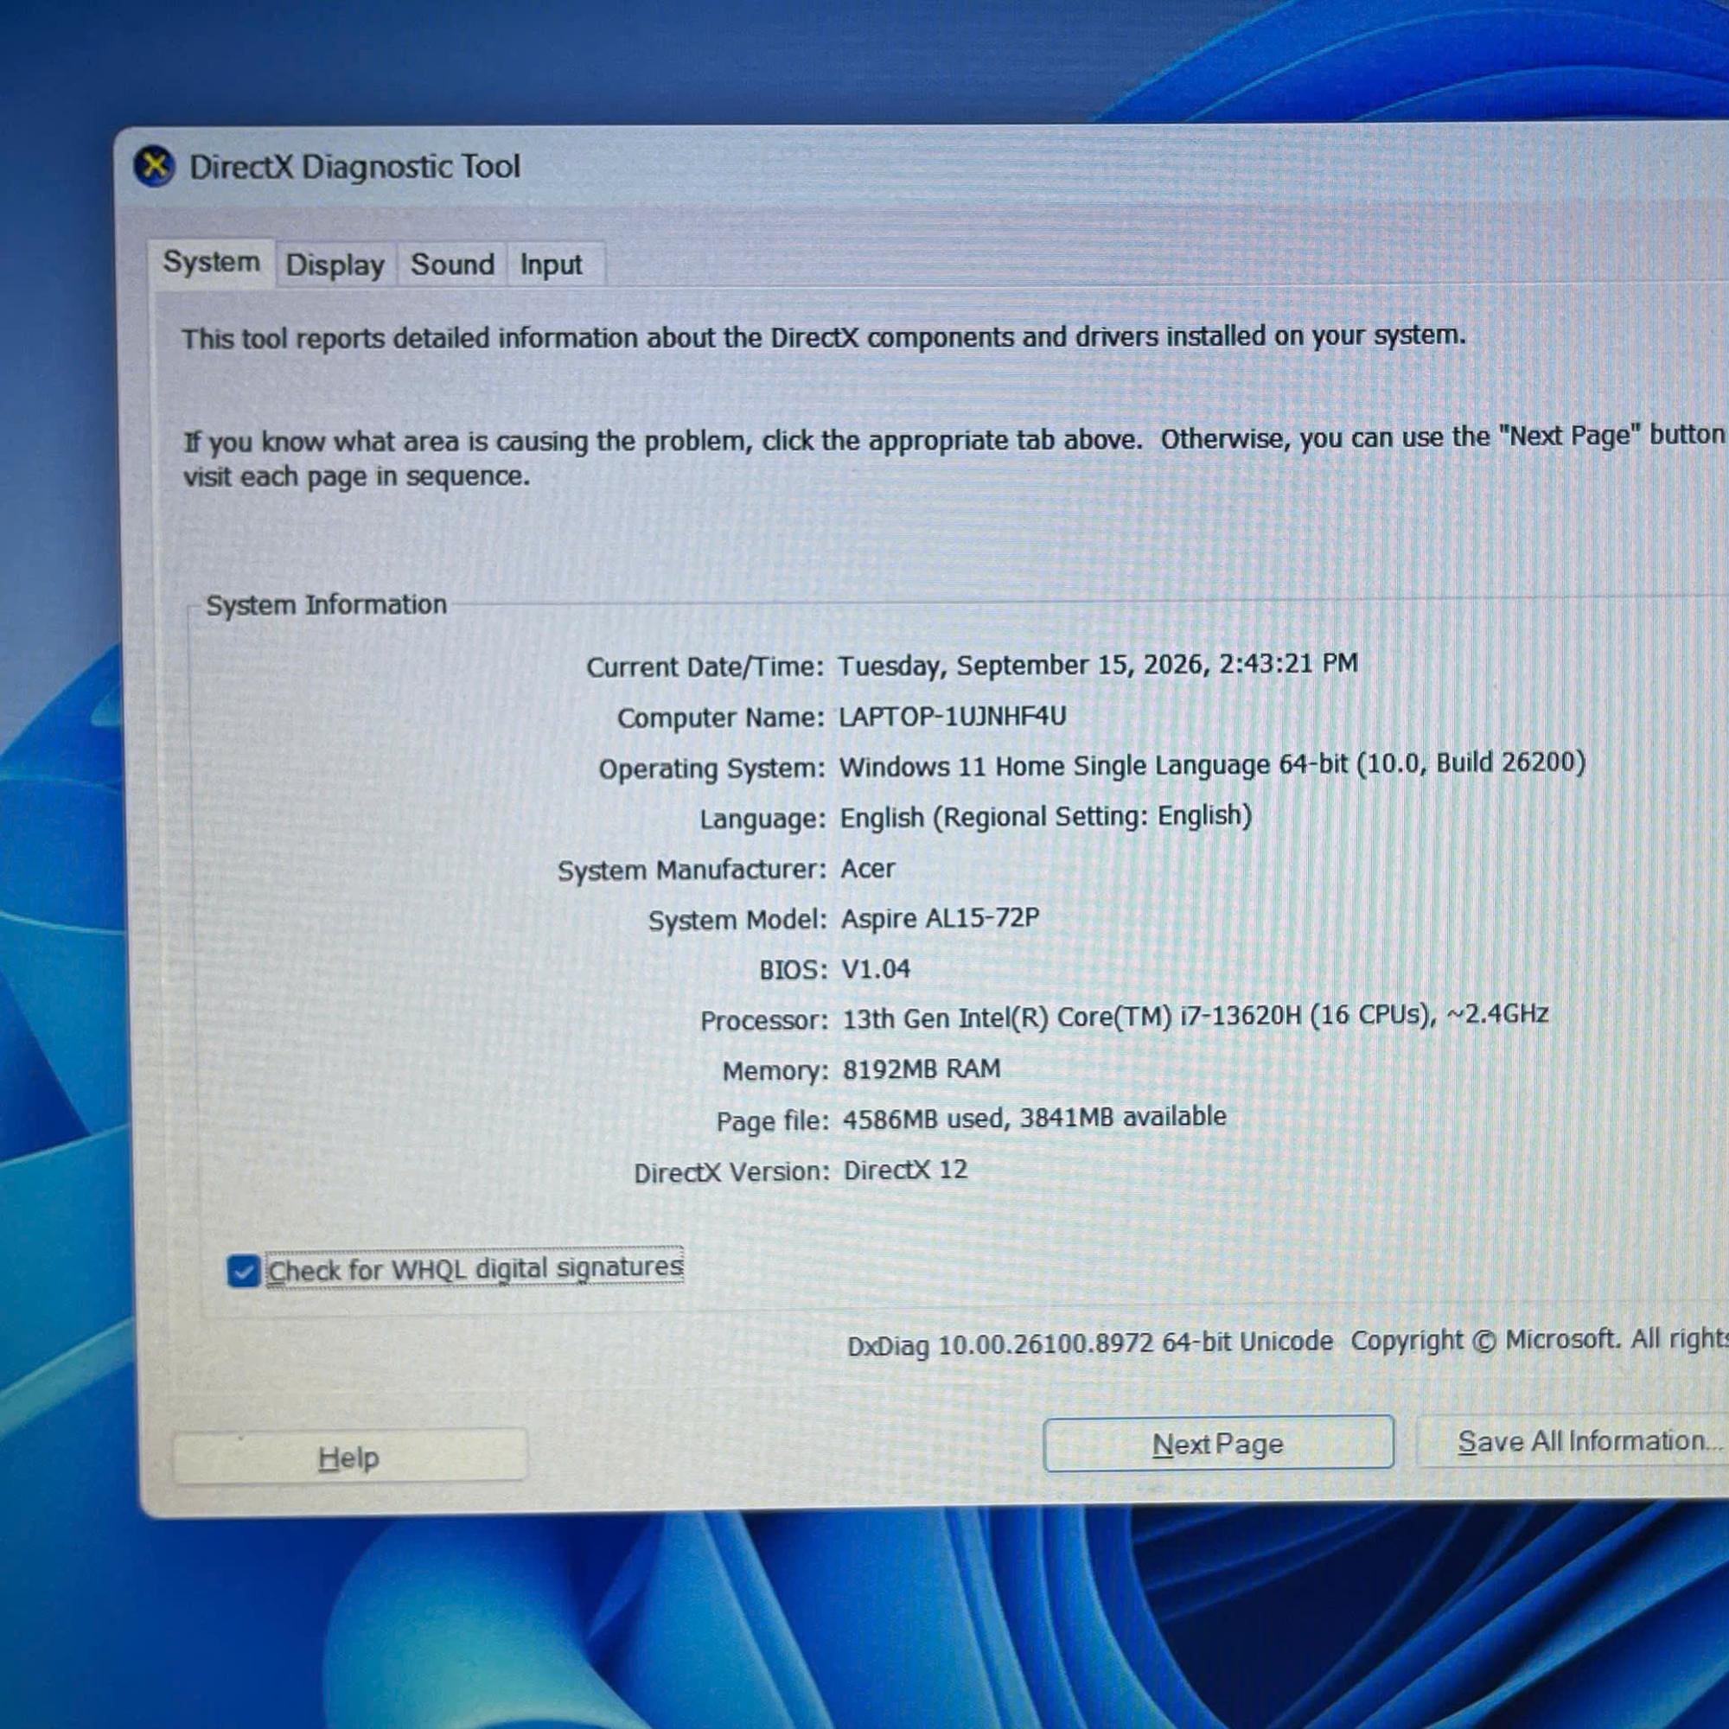Select the date value 'Tuesday, September 15, 2026, 2:43:21 PM'

[x=1097, y=665]
